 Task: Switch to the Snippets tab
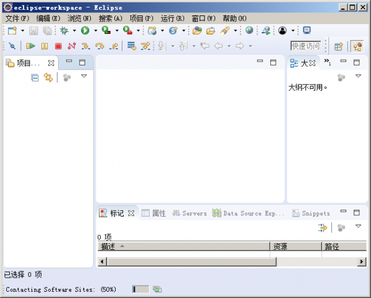311,213
